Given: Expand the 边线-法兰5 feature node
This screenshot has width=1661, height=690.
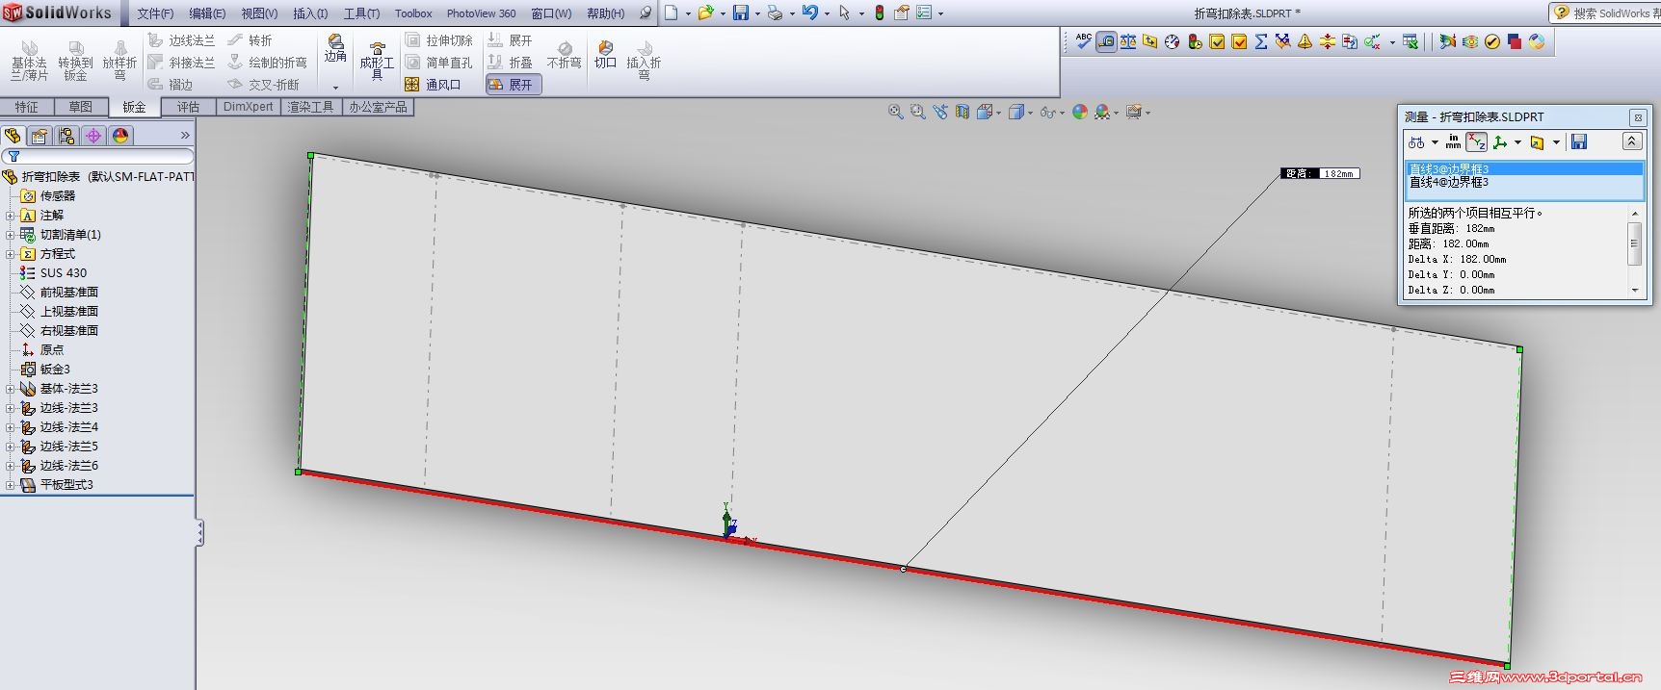Looking at the screenshot, I should [x=11, y=447].
